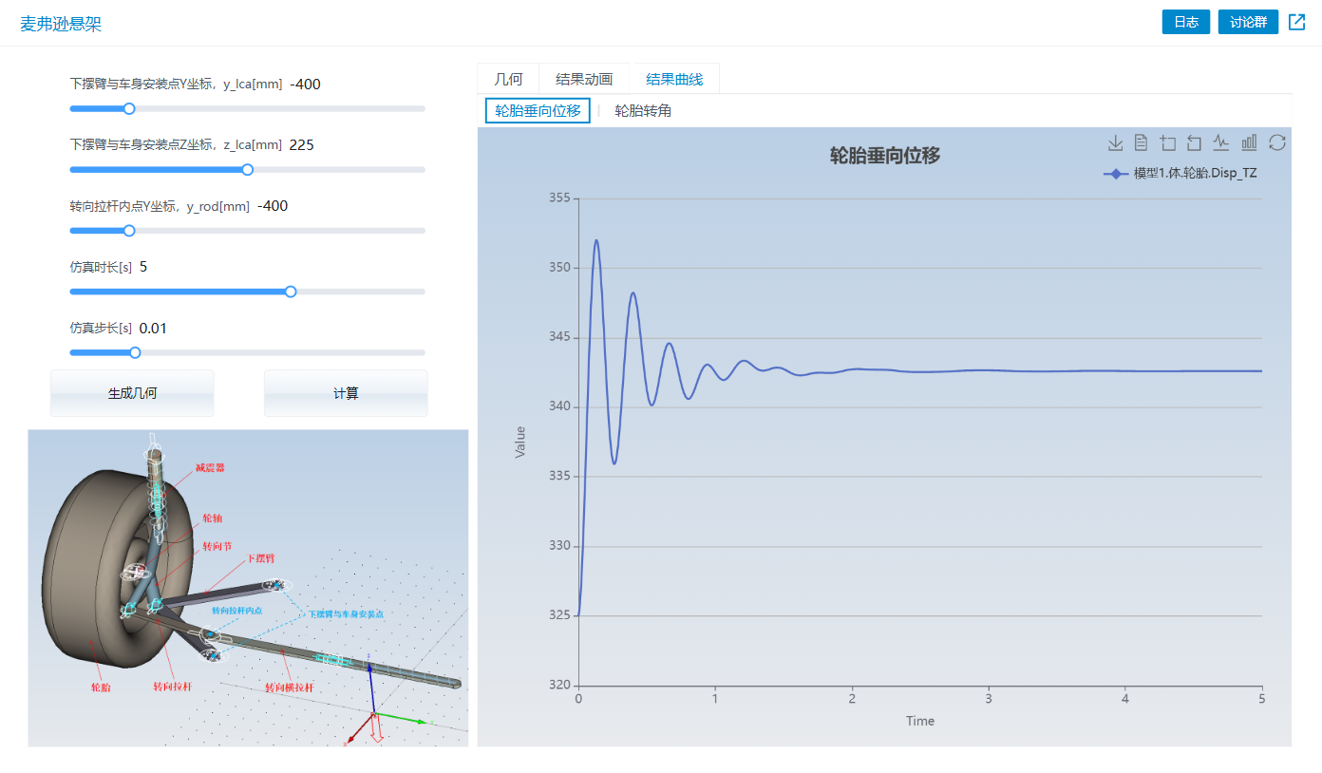This screenshot has height=773, width=1322.
Task: Click the y_lca slider handle
Action: coord(129,108)
